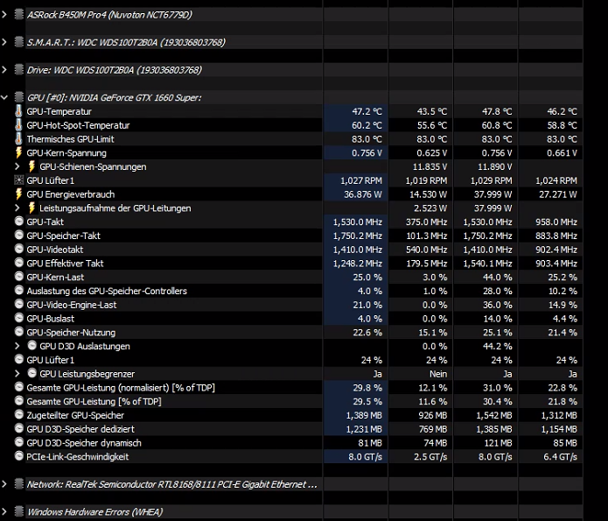Expand the S.M.A.R.T. WDC drive group
Viewport: 608px width, 521px height.
pos(4,42)
